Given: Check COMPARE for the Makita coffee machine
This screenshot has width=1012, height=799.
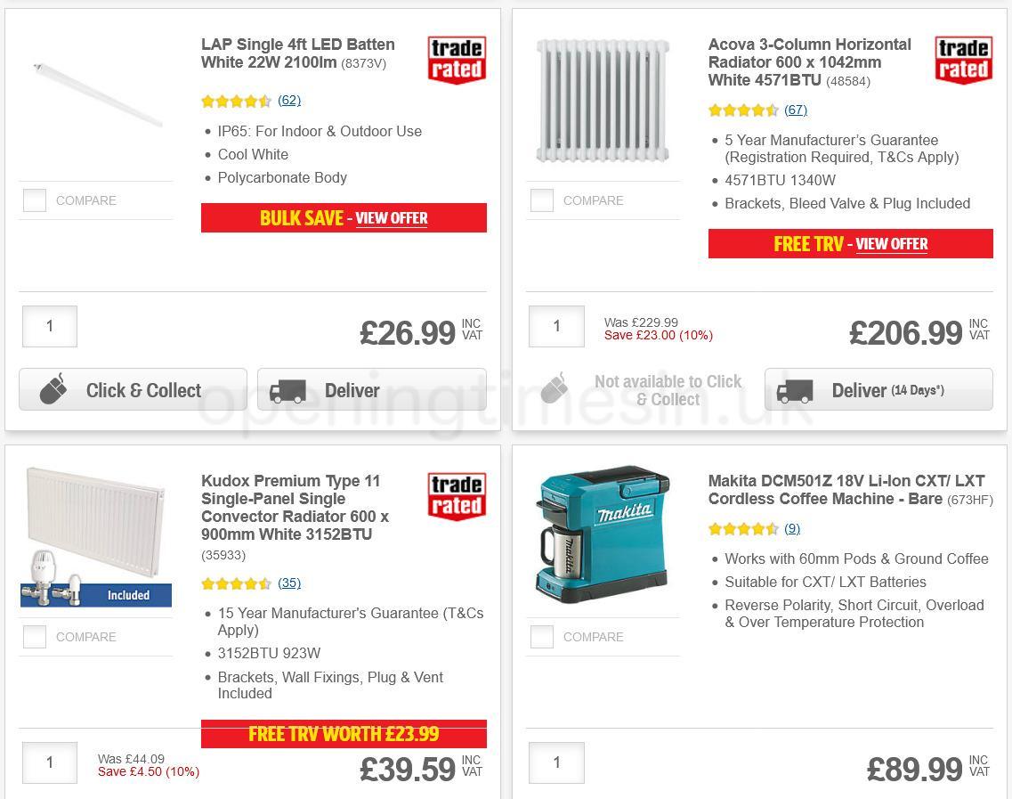Looking at the screenshot, I should pos(541,637).
